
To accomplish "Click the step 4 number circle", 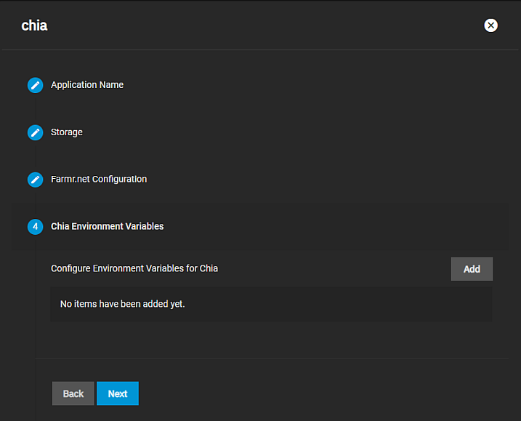I will click(35, 227).
